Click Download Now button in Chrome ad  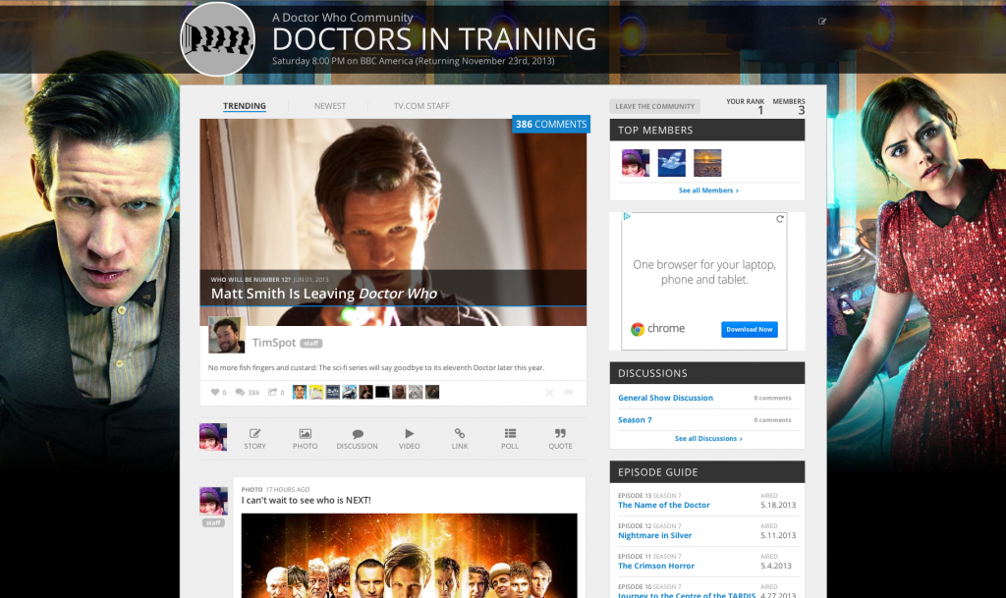pyautogui.click(x=750, y=330)
